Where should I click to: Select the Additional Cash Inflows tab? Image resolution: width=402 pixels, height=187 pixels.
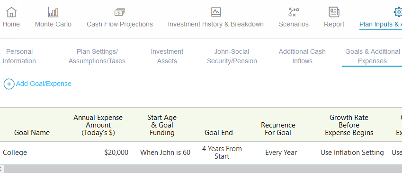(x=302, y=56)
